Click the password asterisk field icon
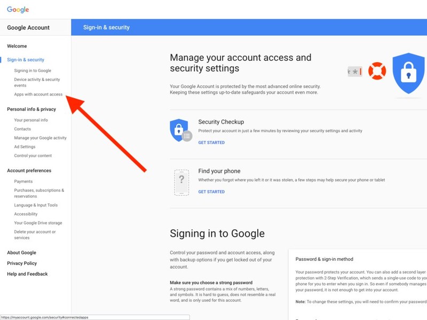Image resolution: width=427 pixels, height=320 pixels. click(355, 71)
